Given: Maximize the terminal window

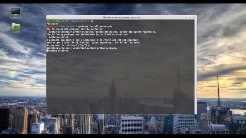Looking at the screenshot, I should point(189,18).
